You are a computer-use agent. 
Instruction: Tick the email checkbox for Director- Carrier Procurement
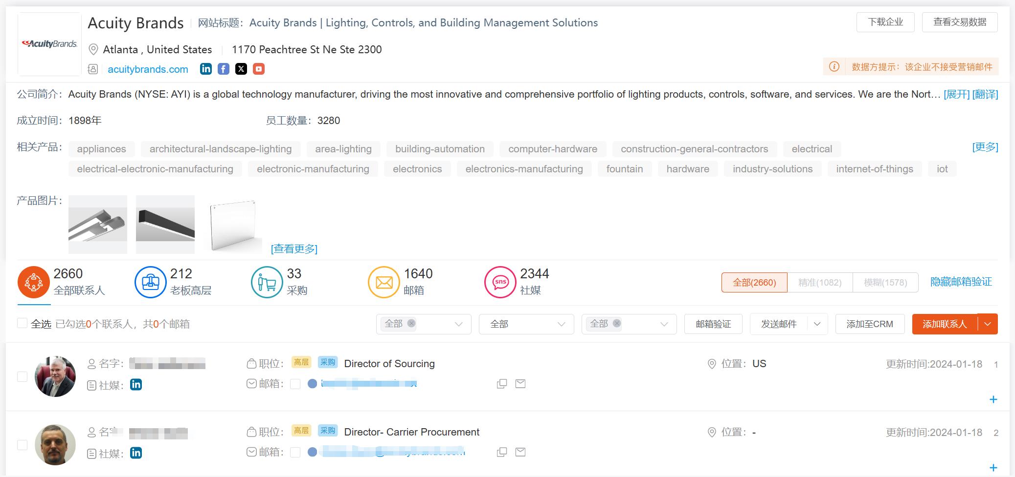[x=295, y=452]
